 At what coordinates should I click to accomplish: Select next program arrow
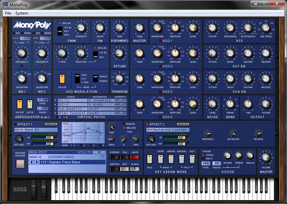point(37,162)
